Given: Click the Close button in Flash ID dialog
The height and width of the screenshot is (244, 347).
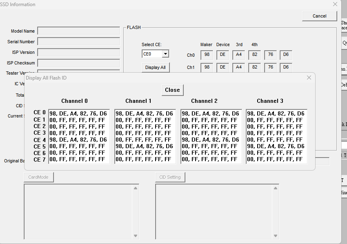Looking at the screenshot, I should [172, 90].
